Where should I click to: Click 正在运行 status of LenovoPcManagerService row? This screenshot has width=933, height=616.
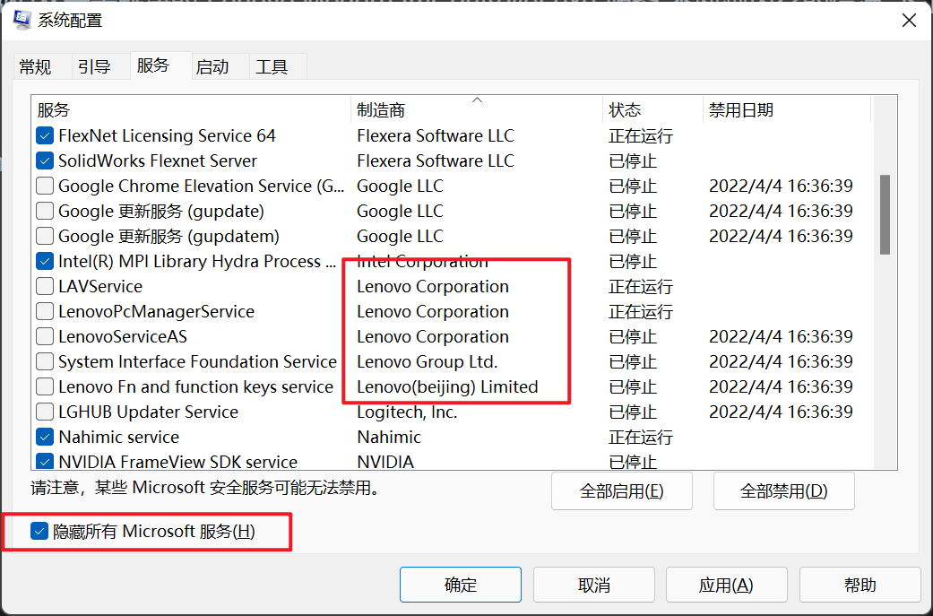point(640,311)
